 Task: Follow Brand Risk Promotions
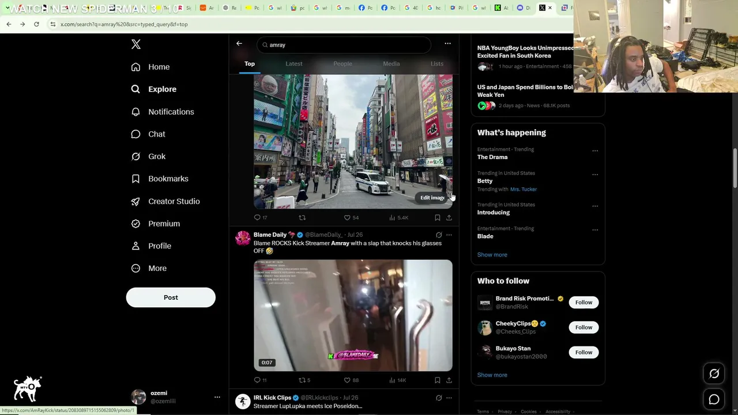(x=583, y=303)
